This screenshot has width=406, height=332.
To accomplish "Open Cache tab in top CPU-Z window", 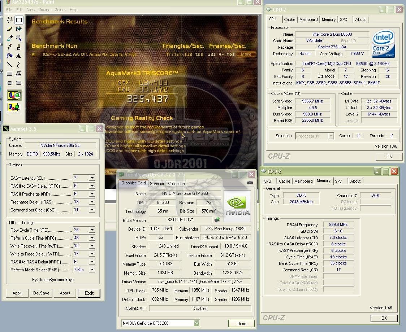I will pyautogui.click(x=289, y=19).
